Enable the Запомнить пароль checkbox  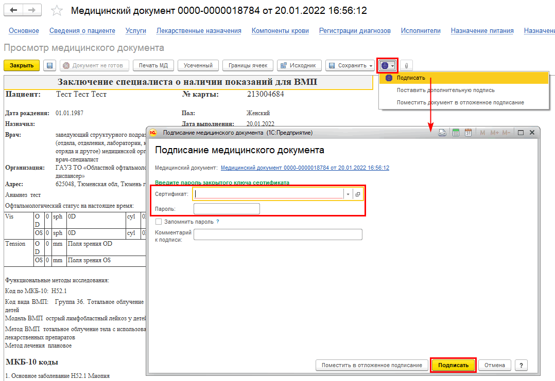pos(159,222)
